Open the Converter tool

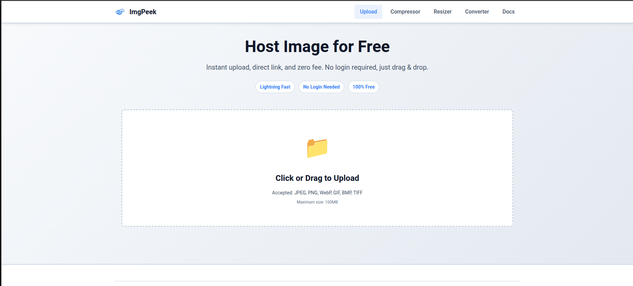click(477, 12)
